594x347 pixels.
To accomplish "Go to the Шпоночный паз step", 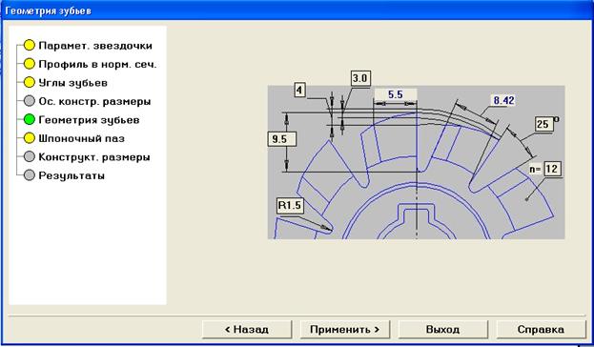I will click(81, 138).
